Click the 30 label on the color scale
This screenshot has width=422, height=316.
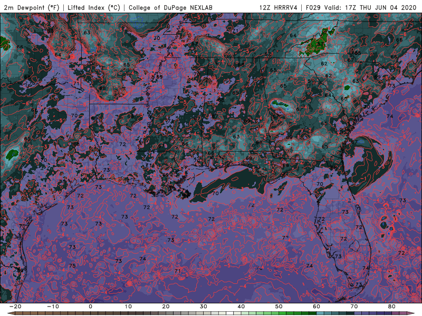(x=204, y=307)
